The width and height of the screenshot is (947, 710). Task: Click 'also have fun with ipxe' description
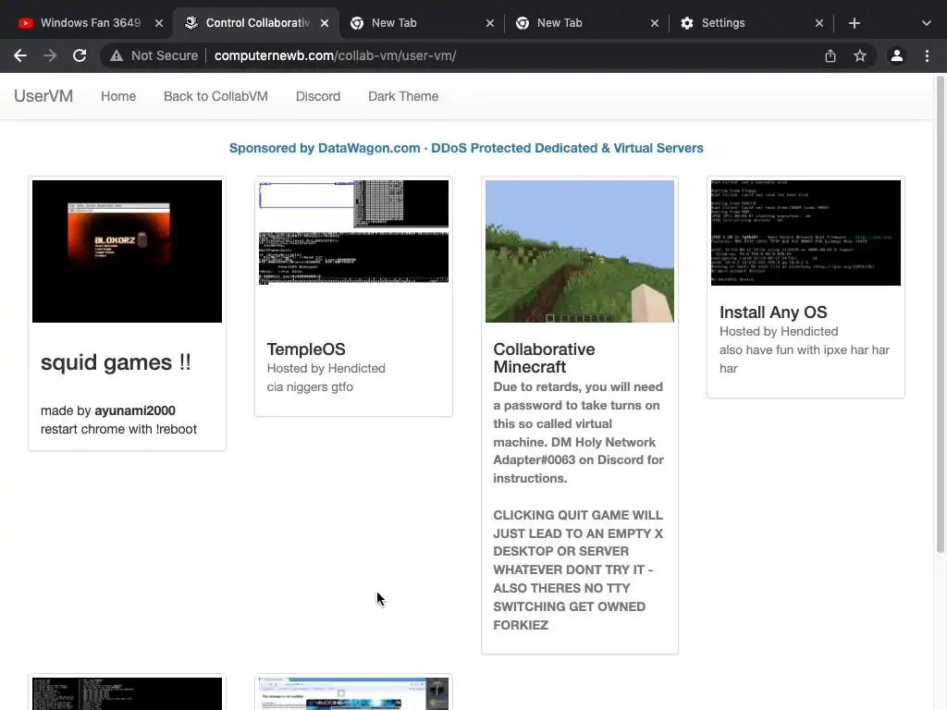coord(805,360)
